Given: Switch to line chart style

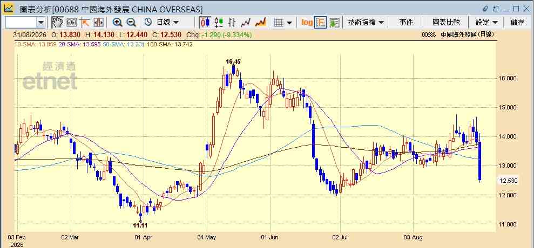Looking at the screenshot, I should click(x=246, y=23).
